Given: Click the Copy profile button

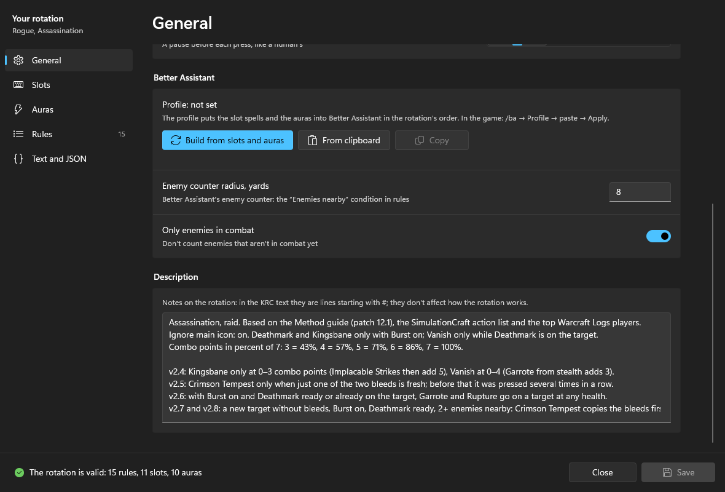Looking at the screenshot, I should pos(432,140).
